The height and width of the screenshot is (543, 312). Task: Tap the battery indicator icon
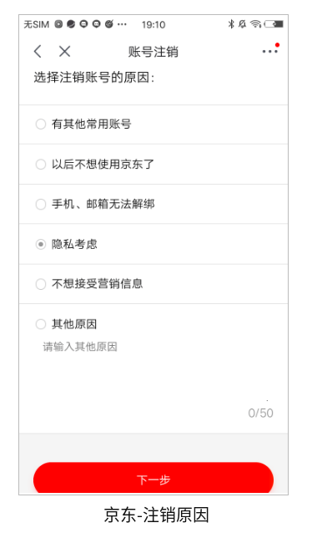point(274,24)
